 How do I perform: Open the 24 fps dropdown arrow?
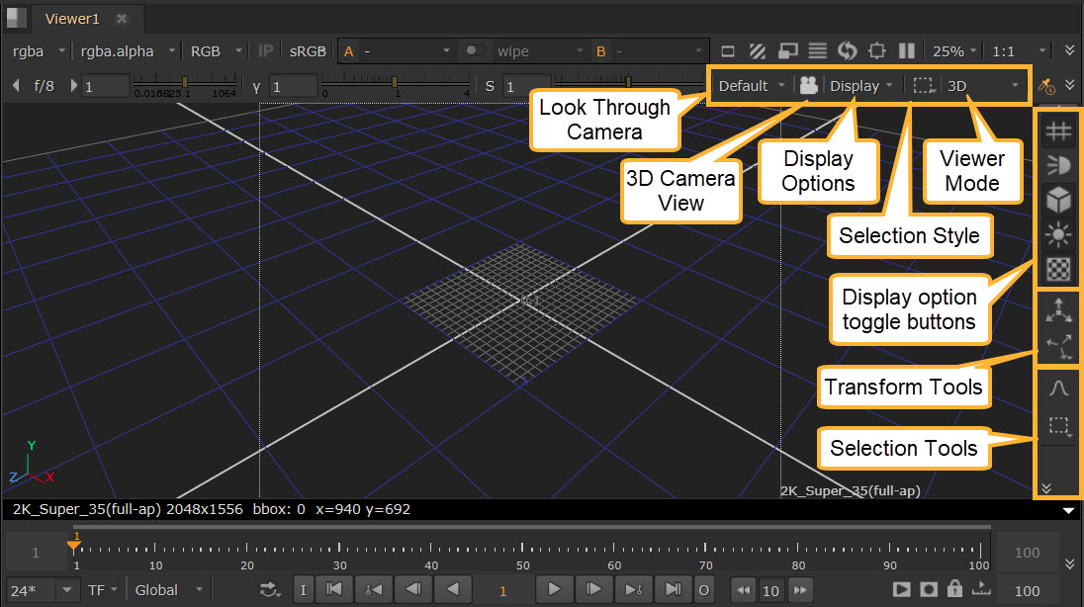tap(66, 590)
